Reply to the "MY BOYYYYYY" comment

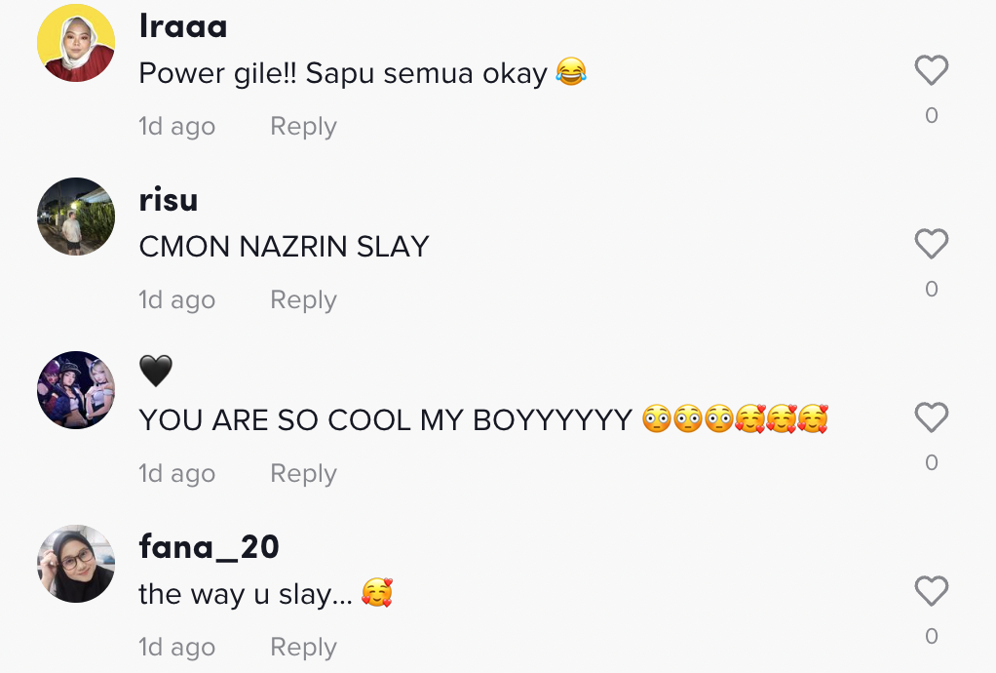(303, 474)
